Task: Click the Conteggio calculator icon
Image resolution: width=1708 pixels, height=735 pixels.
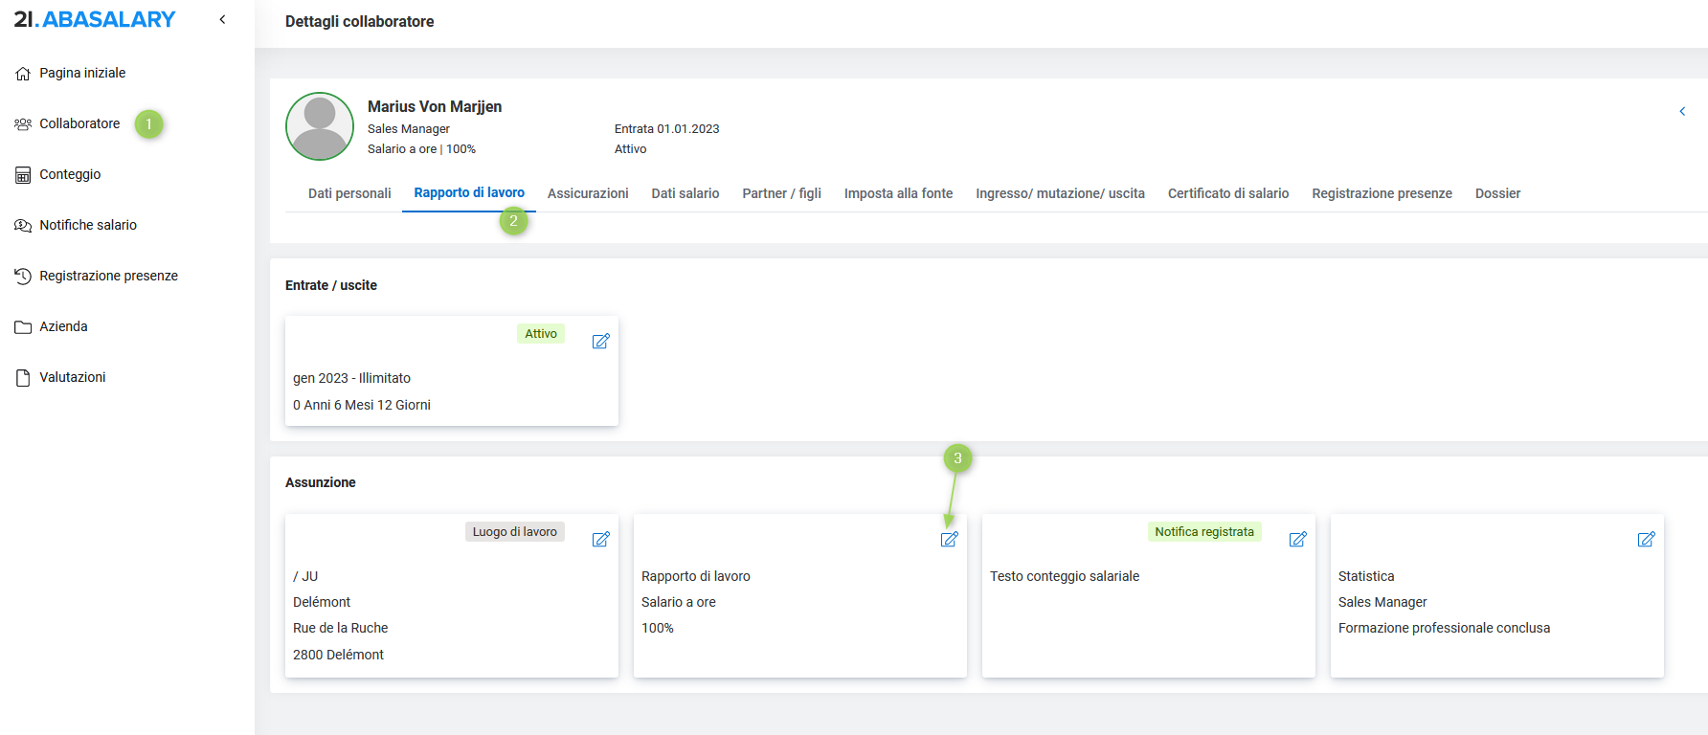Action: [23, 175]
